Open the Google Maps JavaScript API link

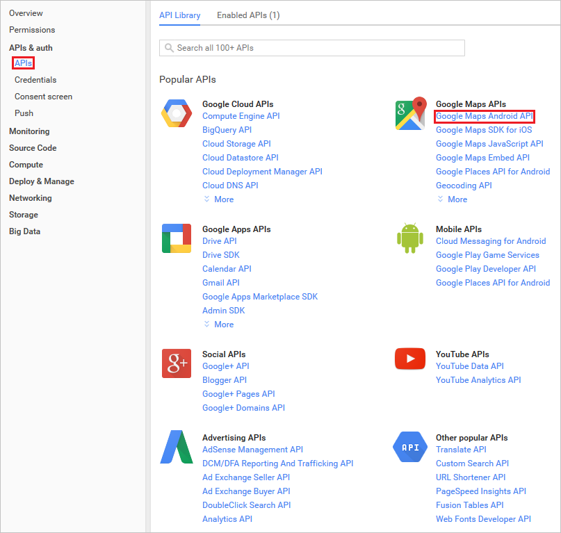pos(489,144)
